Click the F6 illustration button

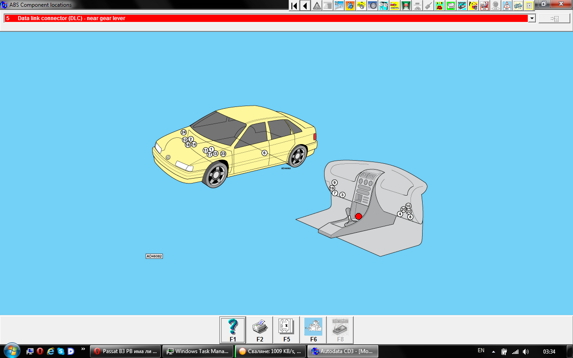tap(313, 330)
